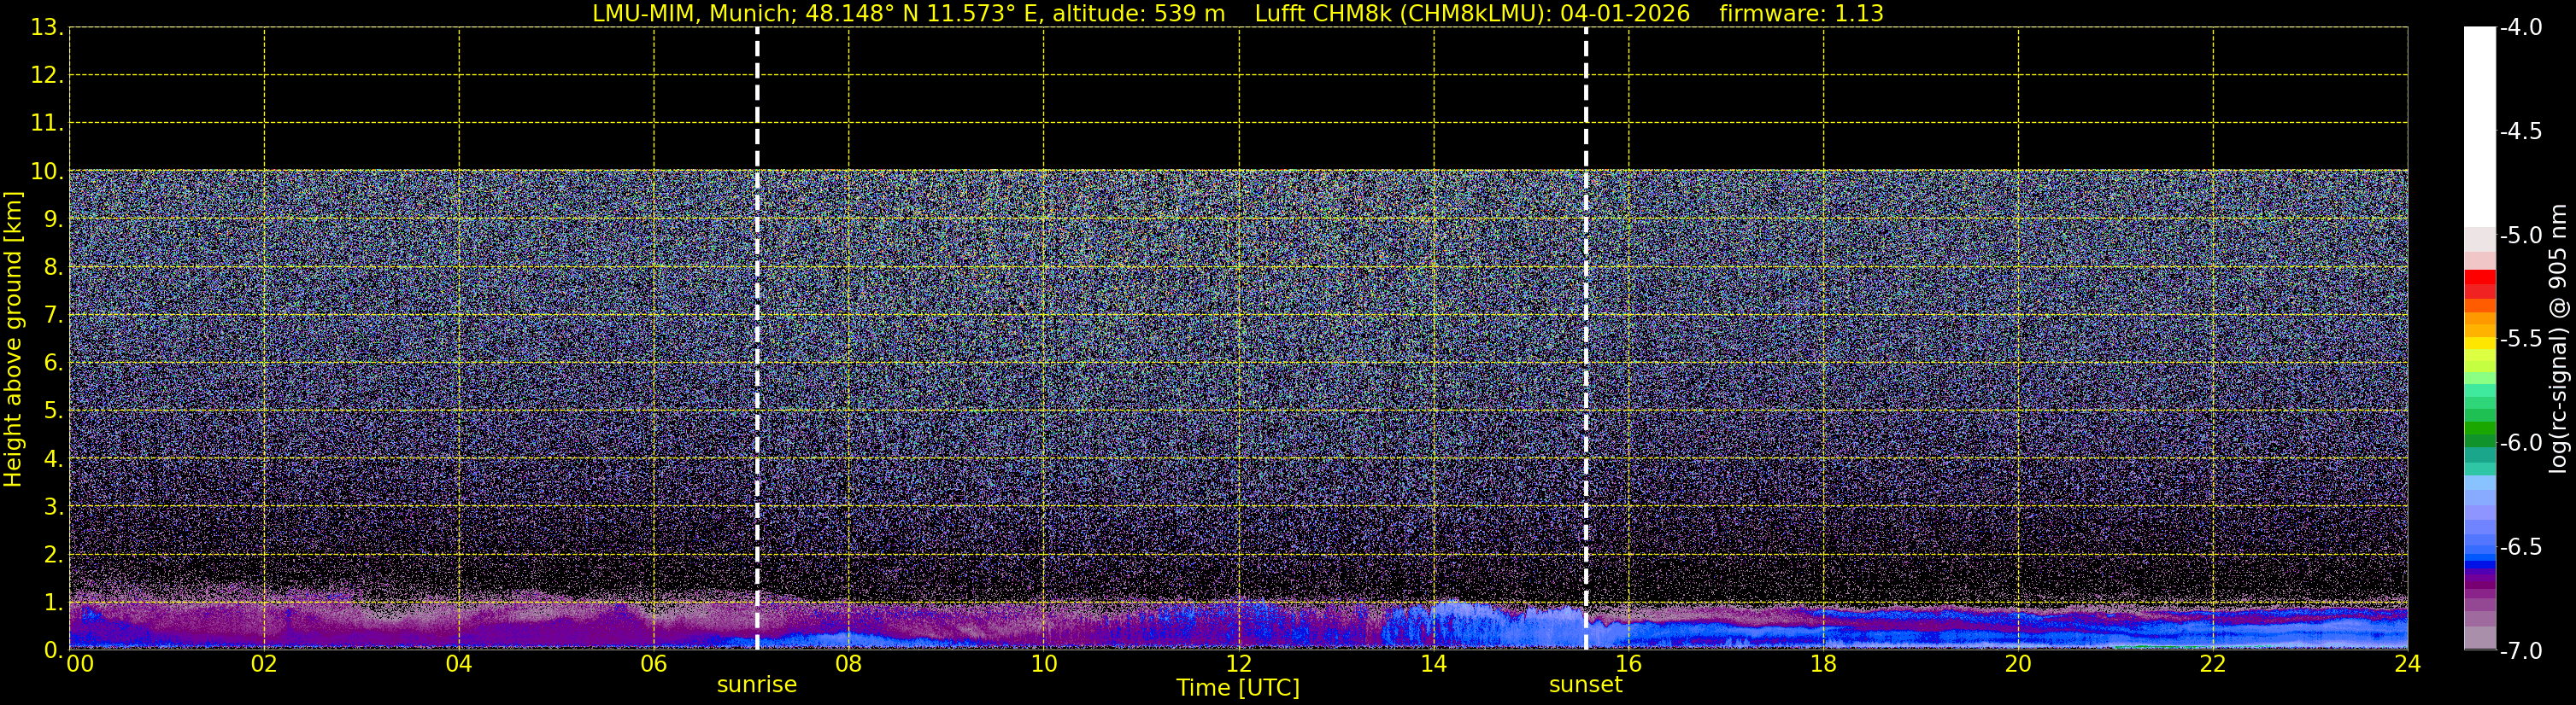Click the colorbar tick label '-4.5'
The width and height of the screenshot is (2576, 705).
tap(2520, 131)
